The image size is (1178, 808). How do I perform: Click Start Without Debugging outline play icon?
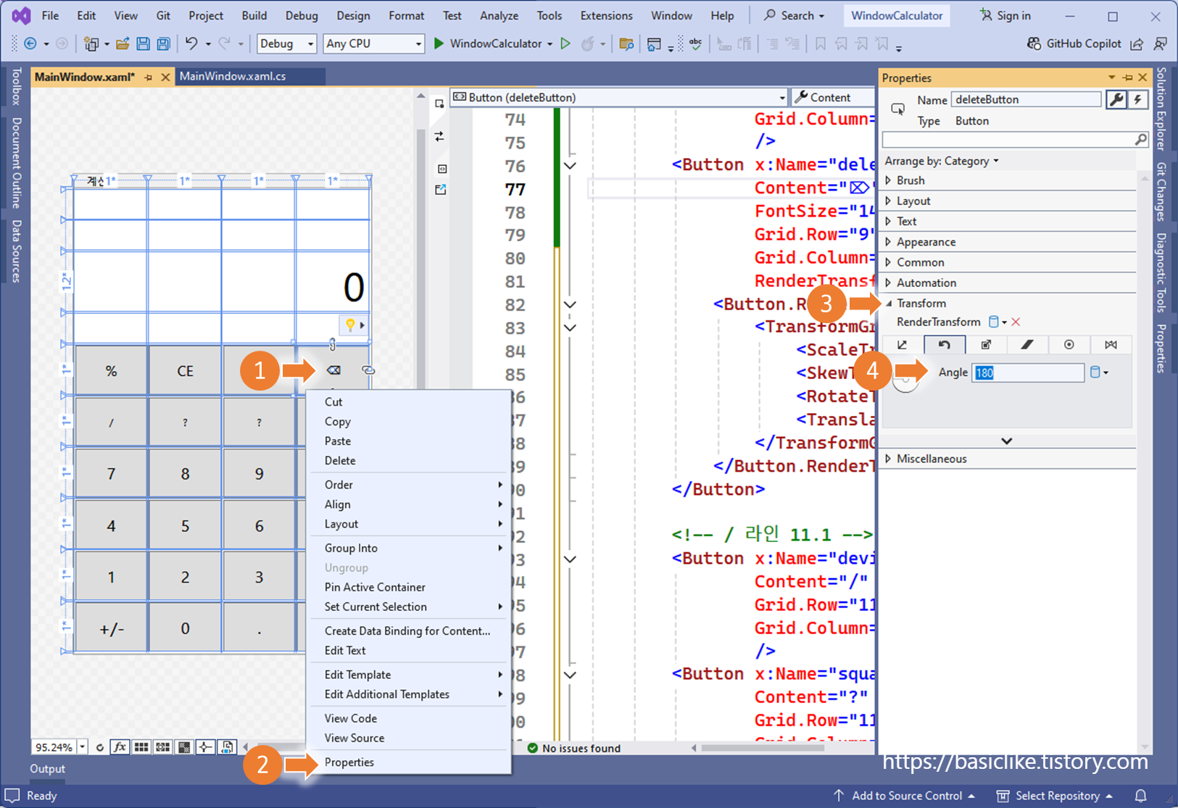coord(565,43)
